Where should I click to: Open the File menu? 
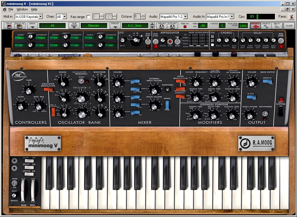tap(11, 9)
